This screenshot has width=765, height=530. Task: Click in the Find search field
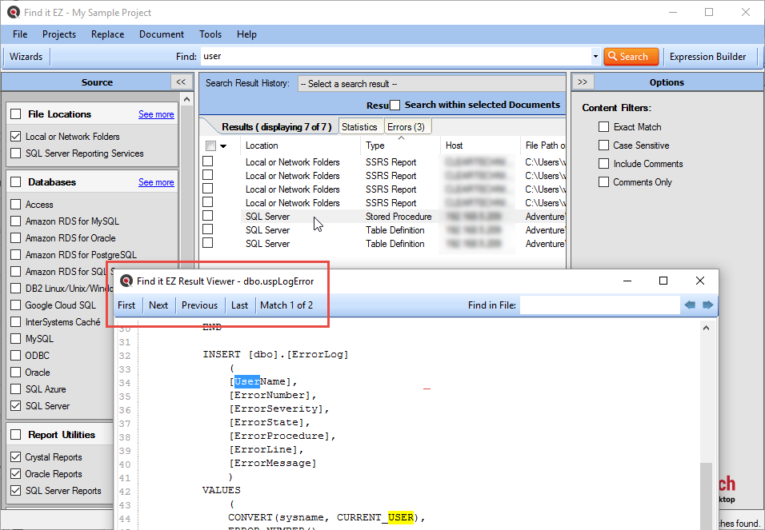[395, 57]
